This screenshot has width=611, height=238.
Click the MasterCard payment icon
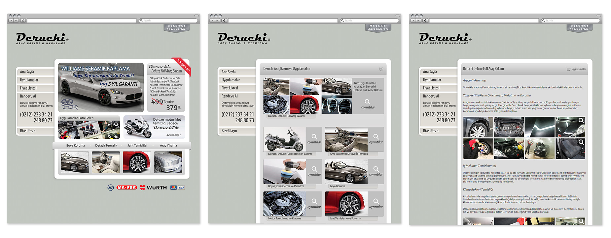point(174,187)
